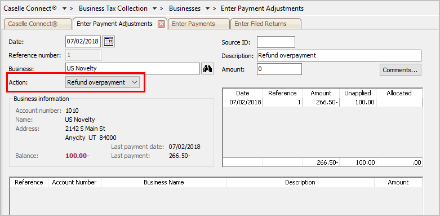
Task: Select payment row dated 07/02/2018
Action: (322, 102)
